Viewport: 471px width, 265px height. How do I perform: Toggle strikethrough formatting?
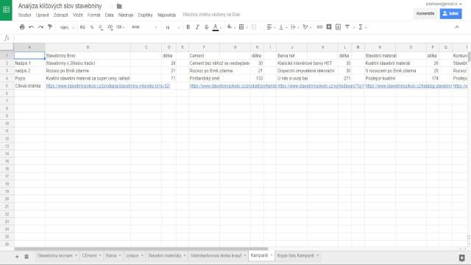tap(206, 27)
